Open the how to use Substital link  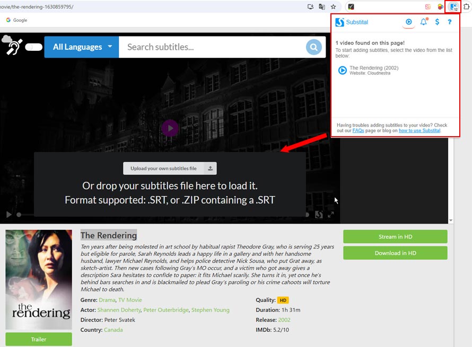[419, 130]
